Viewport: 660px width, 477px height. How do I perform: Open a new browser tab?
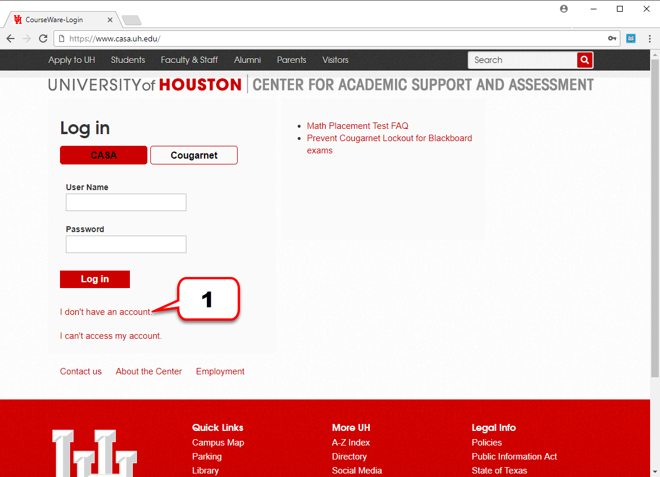132,20
